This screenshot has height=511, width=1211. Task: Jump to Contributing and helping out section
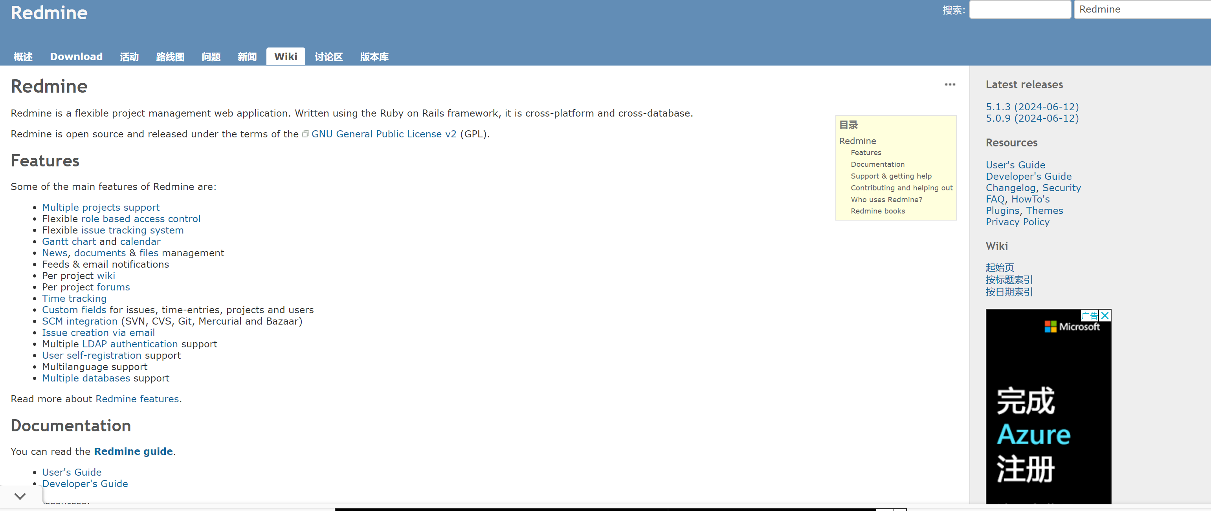pos(902,187)
